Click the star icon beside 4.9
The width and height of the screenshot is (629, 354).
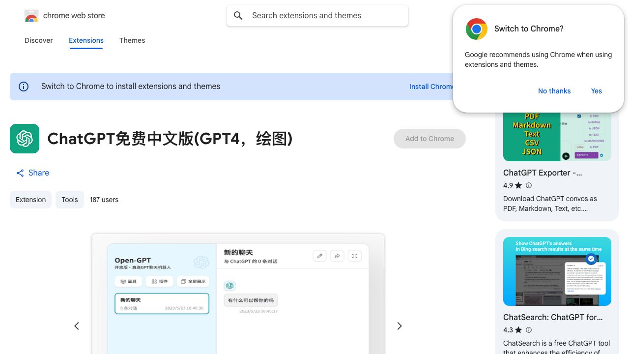pyautogui.click(x=518, y=185)
